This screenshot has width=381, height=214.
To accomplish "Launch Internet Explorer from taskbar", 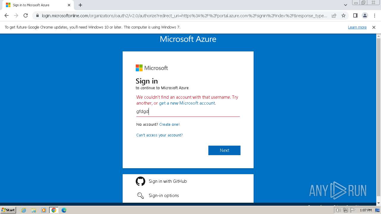I will [24, 210].
